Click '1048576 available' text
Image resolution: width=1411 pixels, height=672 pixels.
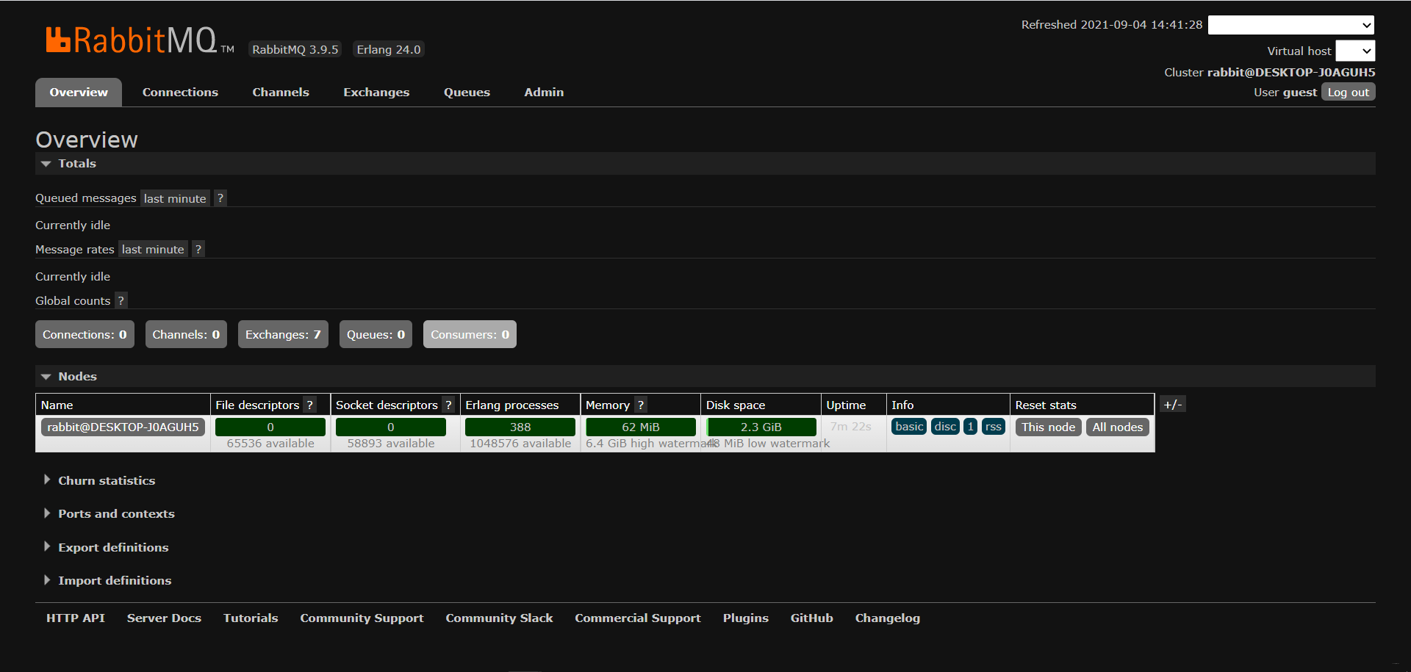[520, 444]
